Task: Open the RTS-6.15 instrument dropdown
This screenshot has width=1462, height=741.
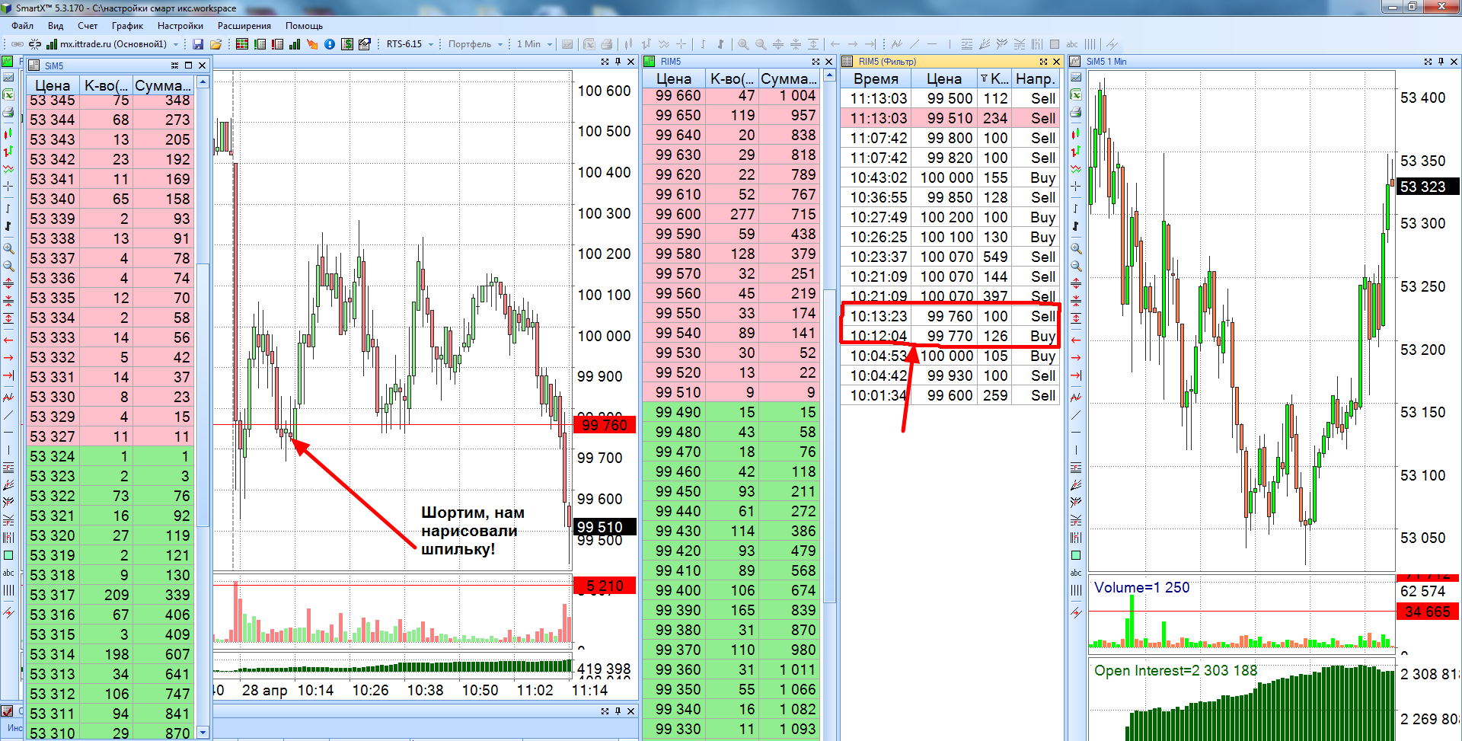Action: tap(431, 44)
